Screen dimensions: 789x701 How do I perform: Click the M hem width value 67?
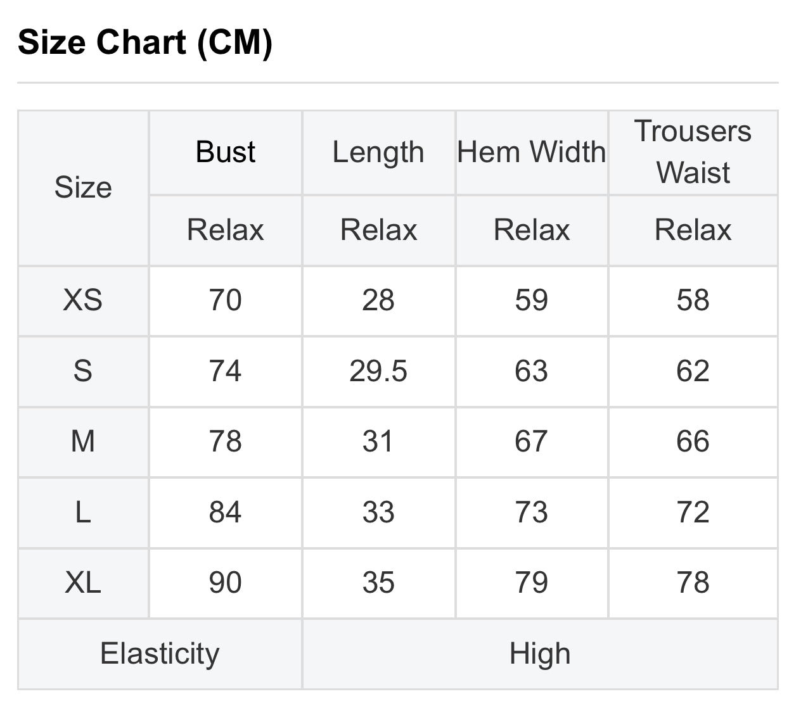point(531,441)
